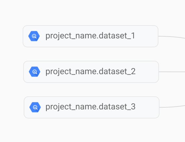Screen dimensions: 185x142
Task: Select the connector line leaving the dataset_3 node
Action: click(x=172, y=107)
